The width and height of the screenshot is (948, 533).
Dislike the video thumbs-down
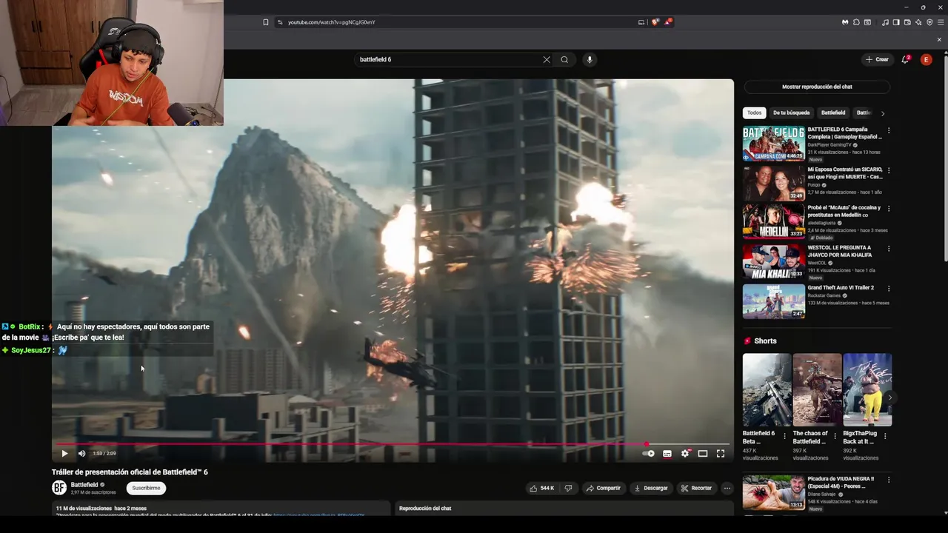(568, 488)
